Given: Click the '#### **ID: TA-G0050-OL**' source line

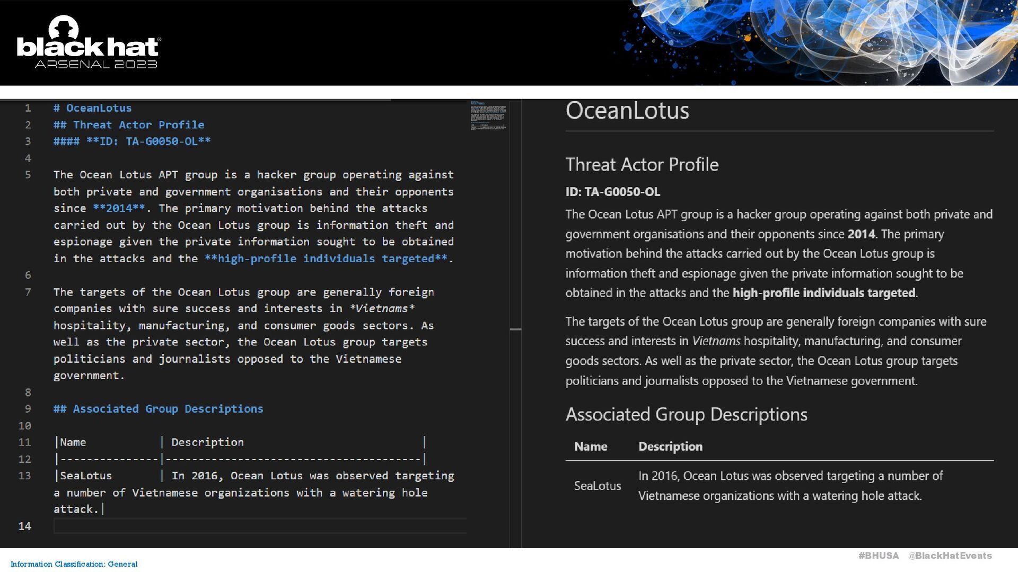Looking at the screenshot, I should pyautogui.click(x=132, y=141).
